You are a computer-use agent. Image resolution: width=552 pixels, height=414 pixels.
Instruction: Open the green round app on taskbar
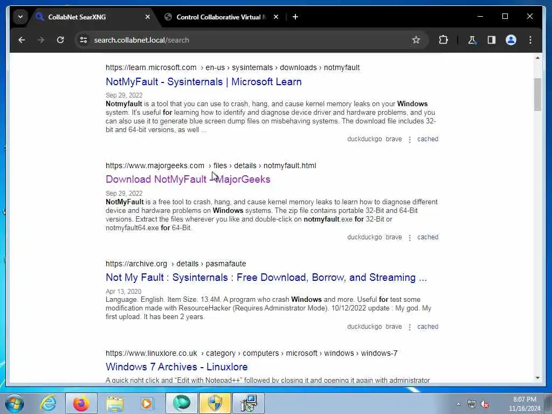[182, 403]
